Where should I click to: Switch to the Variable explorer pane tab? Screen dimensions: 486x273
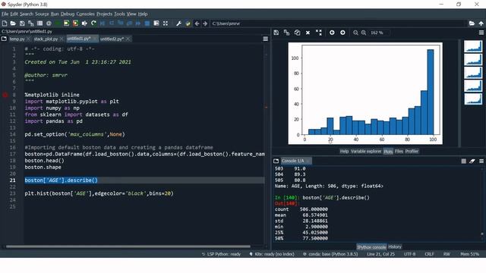(x=366, y=152)
